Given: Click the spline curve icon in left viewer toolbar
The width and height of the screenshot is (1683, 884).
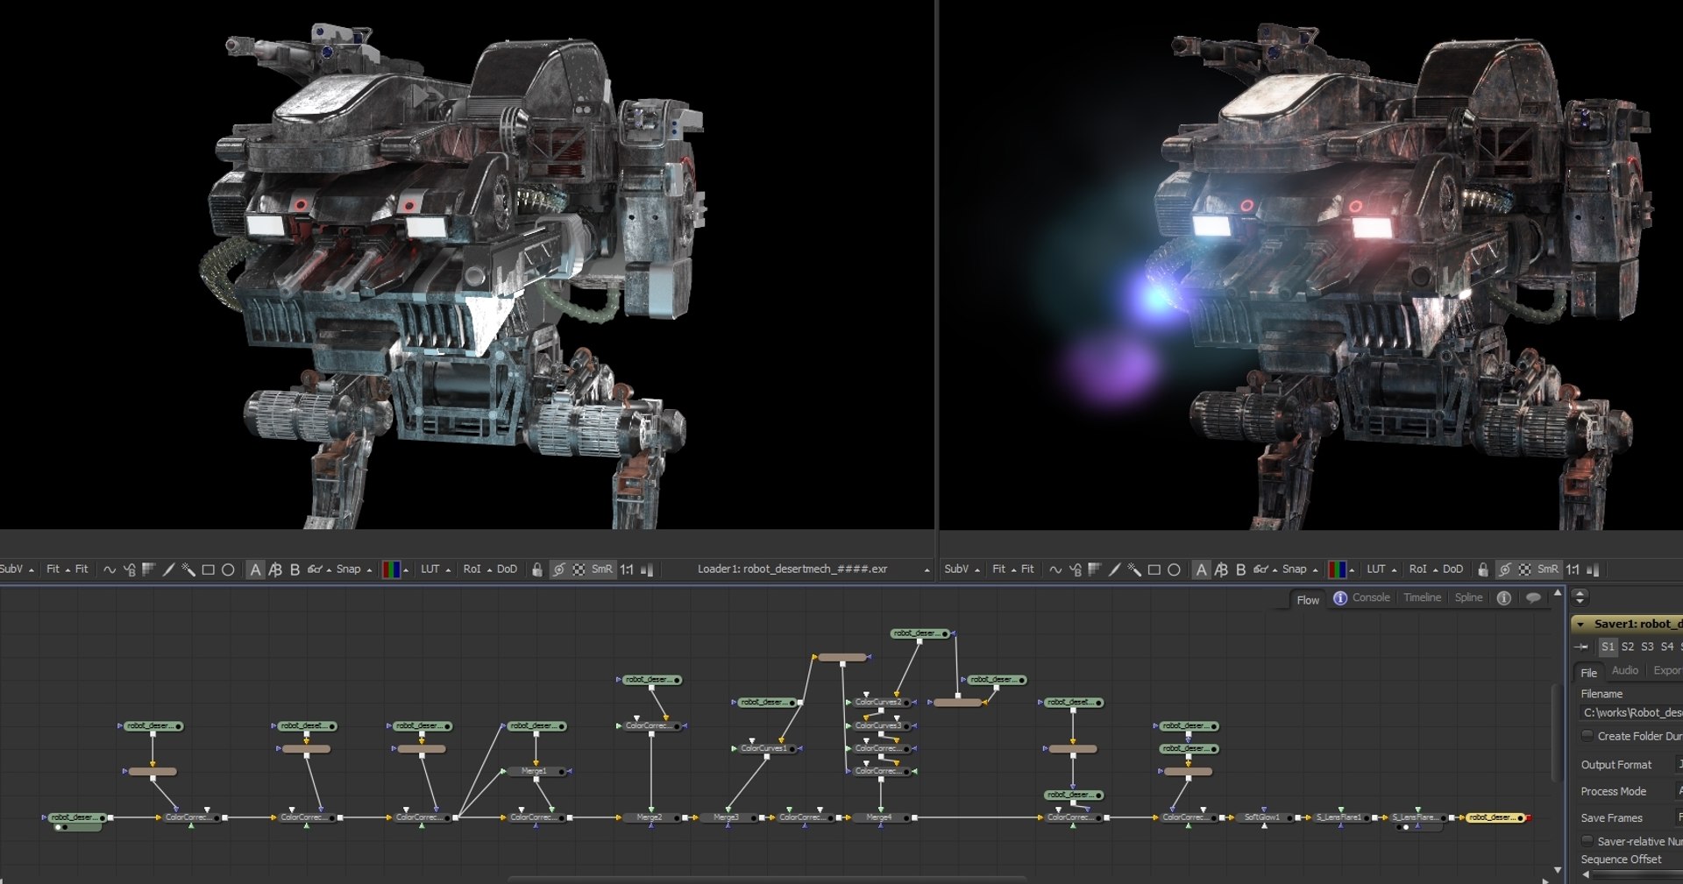Looking at the screenshot, I should click(x=110, y=569).
